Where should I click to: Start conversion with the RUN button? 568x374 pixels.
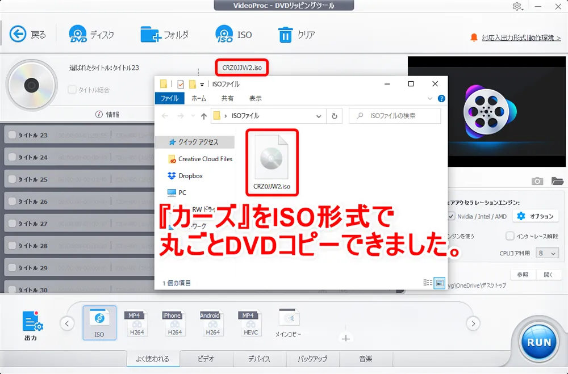(x=539, y=342)
